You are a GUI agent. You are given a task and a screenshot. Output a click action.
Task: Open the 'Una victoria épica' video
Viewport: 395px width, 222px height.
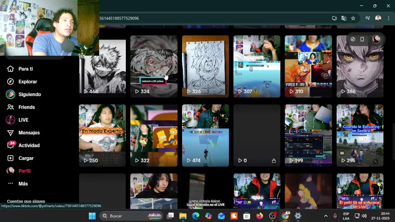click(206, 191)
